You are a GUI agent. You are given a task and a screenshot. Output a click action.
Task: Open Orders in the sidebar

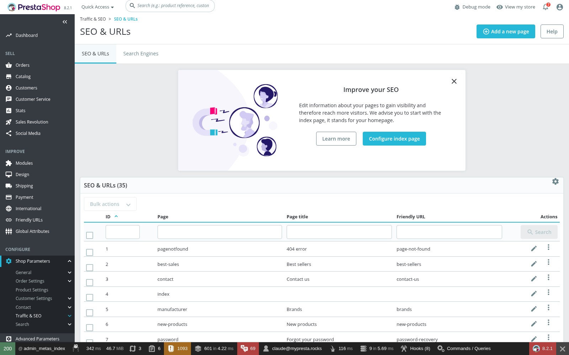22,65
